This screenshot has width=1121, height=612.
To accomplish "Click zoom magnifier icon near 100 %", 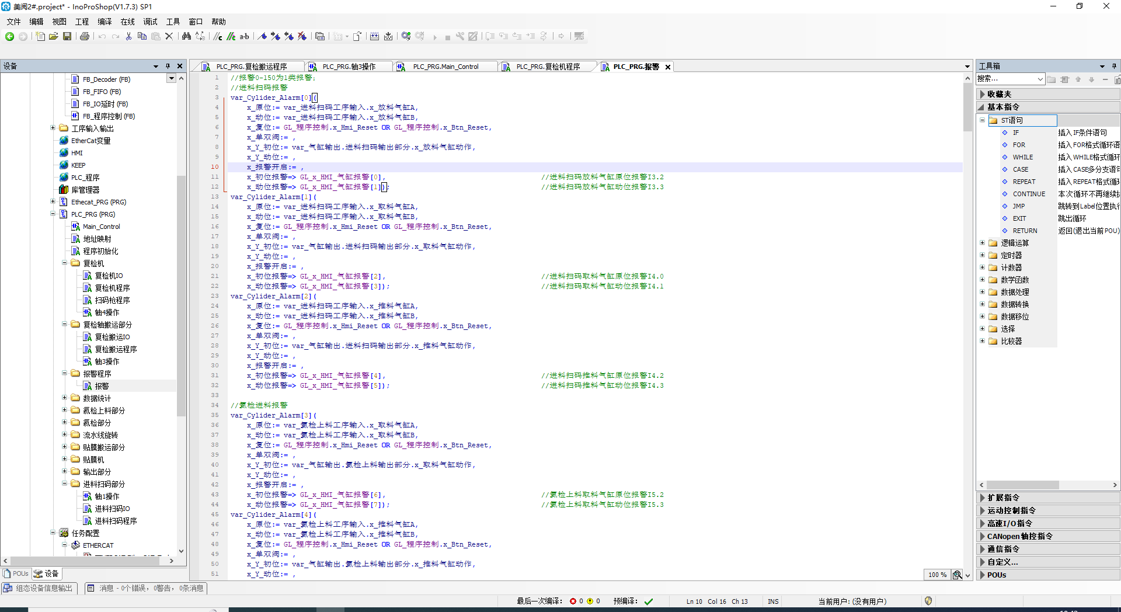I will pyautogui.click(x=958, y=575).
